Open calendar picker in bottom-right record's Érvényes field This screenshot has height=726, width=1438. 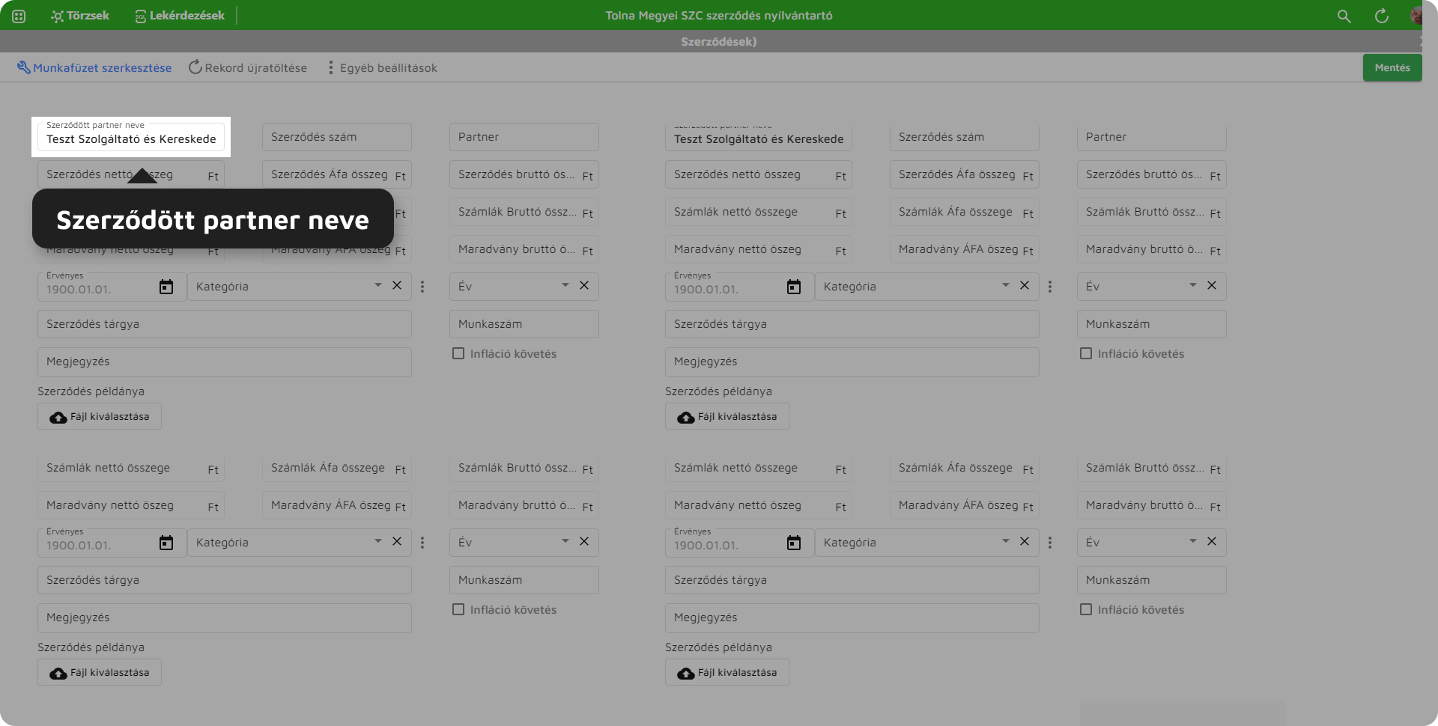click(794, 543)
